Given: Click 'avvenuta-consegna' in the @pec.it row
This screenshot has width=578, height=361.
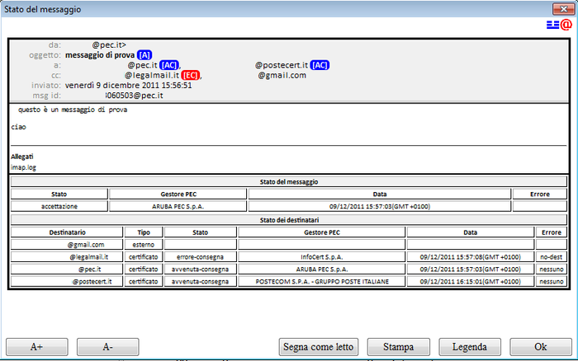Looking at the screenshot, I should (x=200, y=270).
